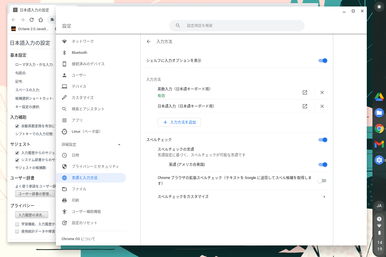Image resolution: width=386 pixels, height=257 pixels.
Task: Open 英数入力 settings in new window icon
Action: click(x=305, y=92)
